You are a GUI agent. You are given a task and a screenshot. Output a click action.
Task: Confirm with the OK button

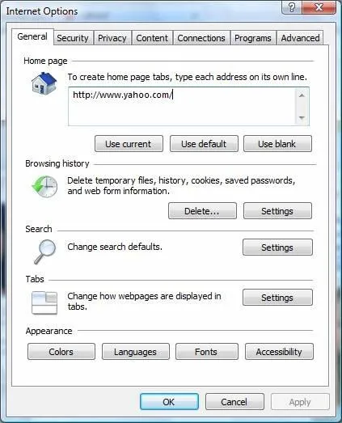169,402
